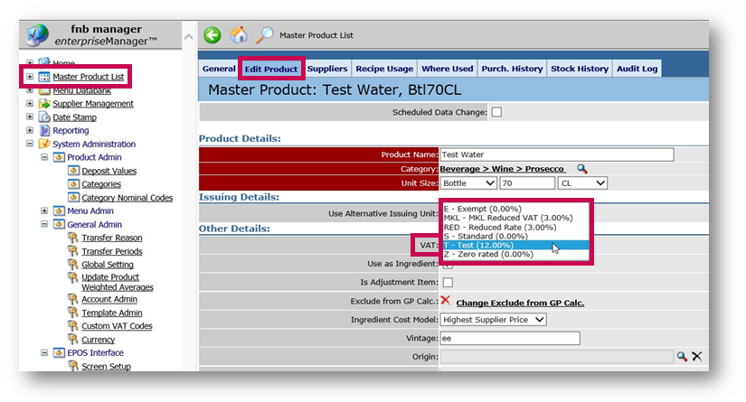Expand Date Stamp tree node
The image size is (746, 402).
(30, 117)
